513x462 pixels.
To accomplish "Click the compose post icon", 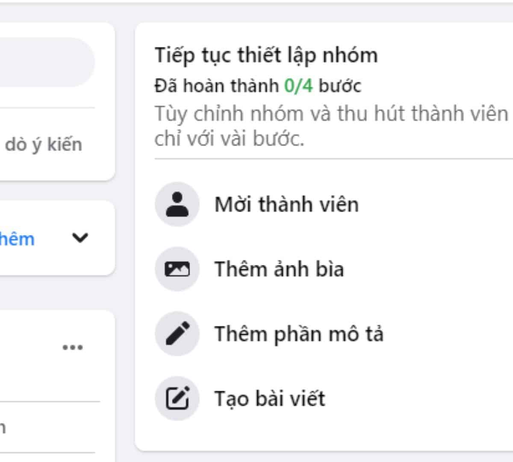I will click(177, 398).
